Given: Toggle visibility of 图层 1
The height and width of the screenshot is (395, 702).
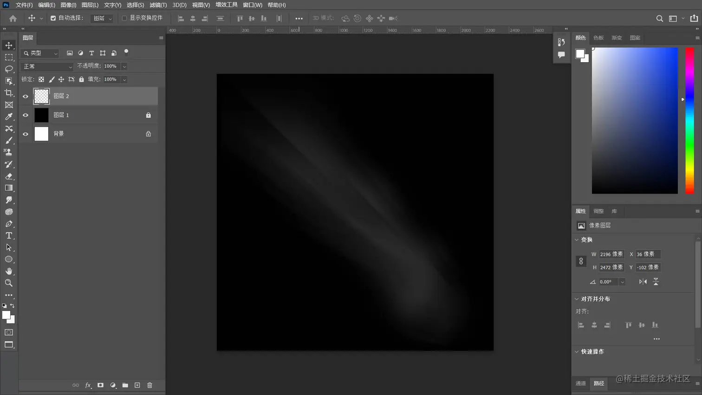Looking at the screenshot, I should click(x=25, y=115).
